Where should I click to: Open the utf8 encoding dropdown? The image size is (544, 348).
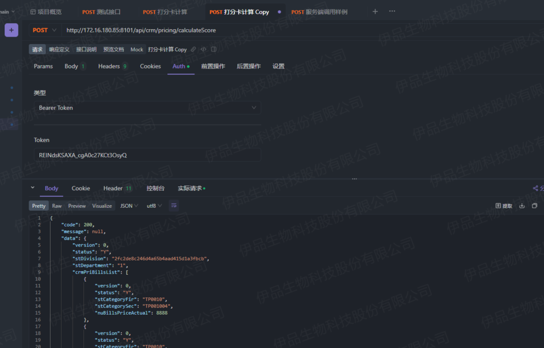154,206
